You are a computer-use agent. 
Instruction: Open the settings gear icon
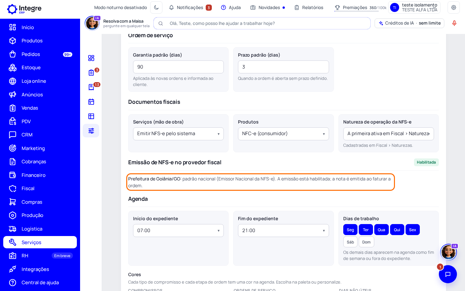454,7
